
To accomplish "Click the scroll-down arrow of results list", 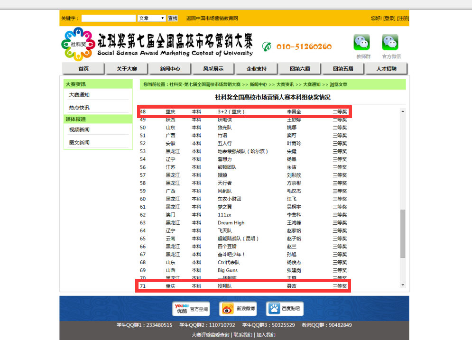I will tap(403, 285).
